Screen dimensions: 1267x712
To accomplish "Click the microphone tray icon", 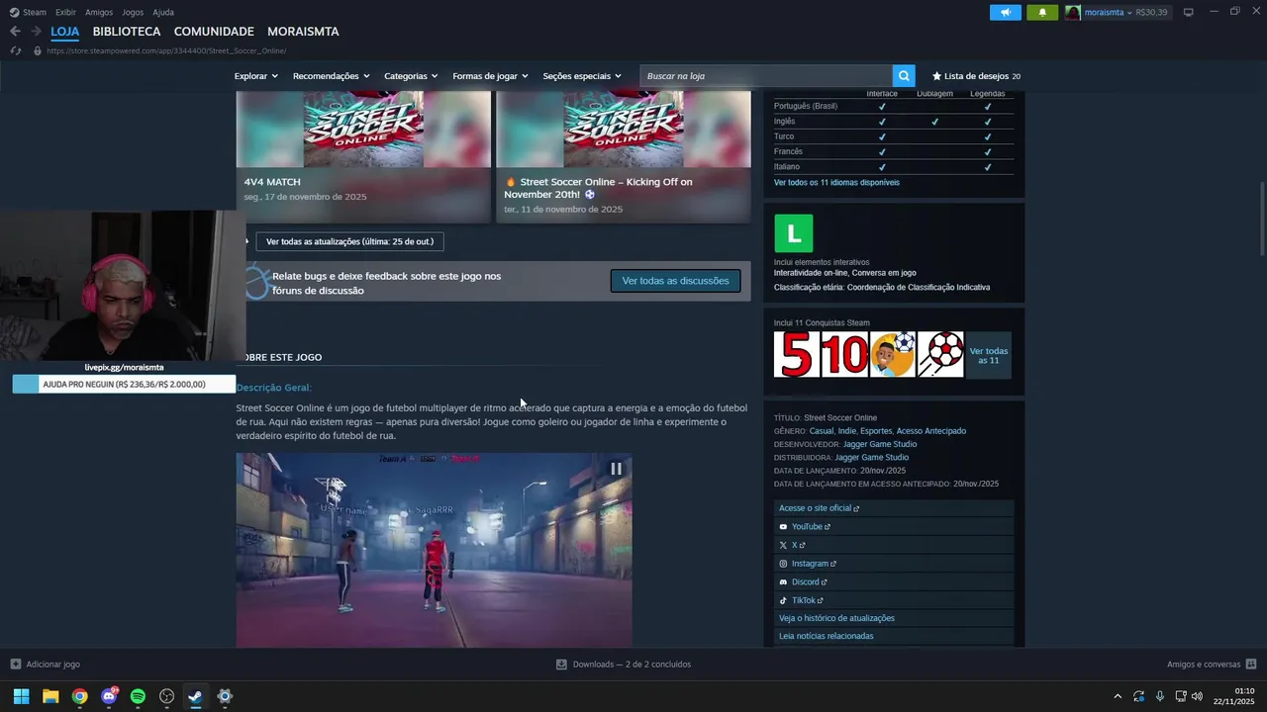I will pyautogui.click(x=1160, y=696).
